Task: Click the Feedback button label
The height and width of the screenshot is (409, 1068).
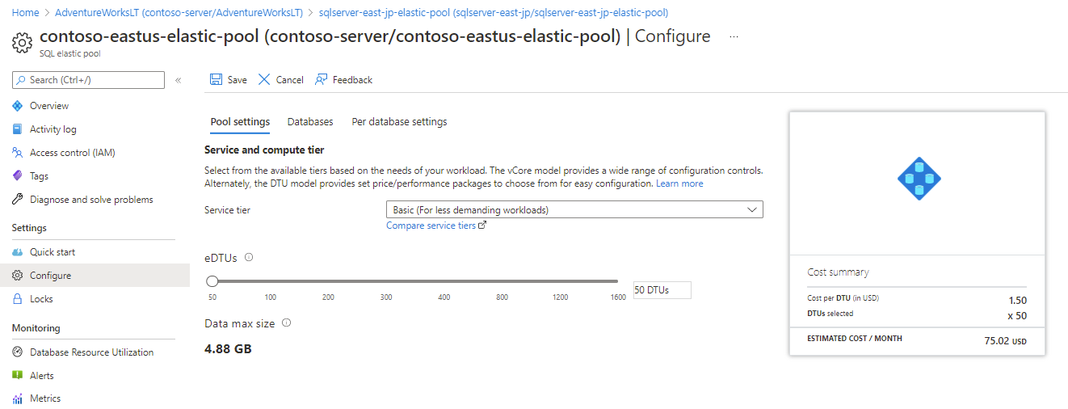Action: click(352, 80)
